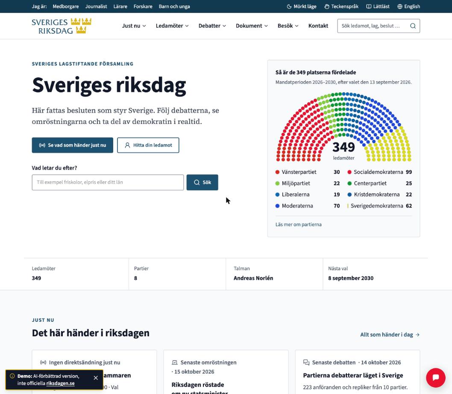
Task: Click the Partier 8 statistic
Action: [x=141, y=273]
